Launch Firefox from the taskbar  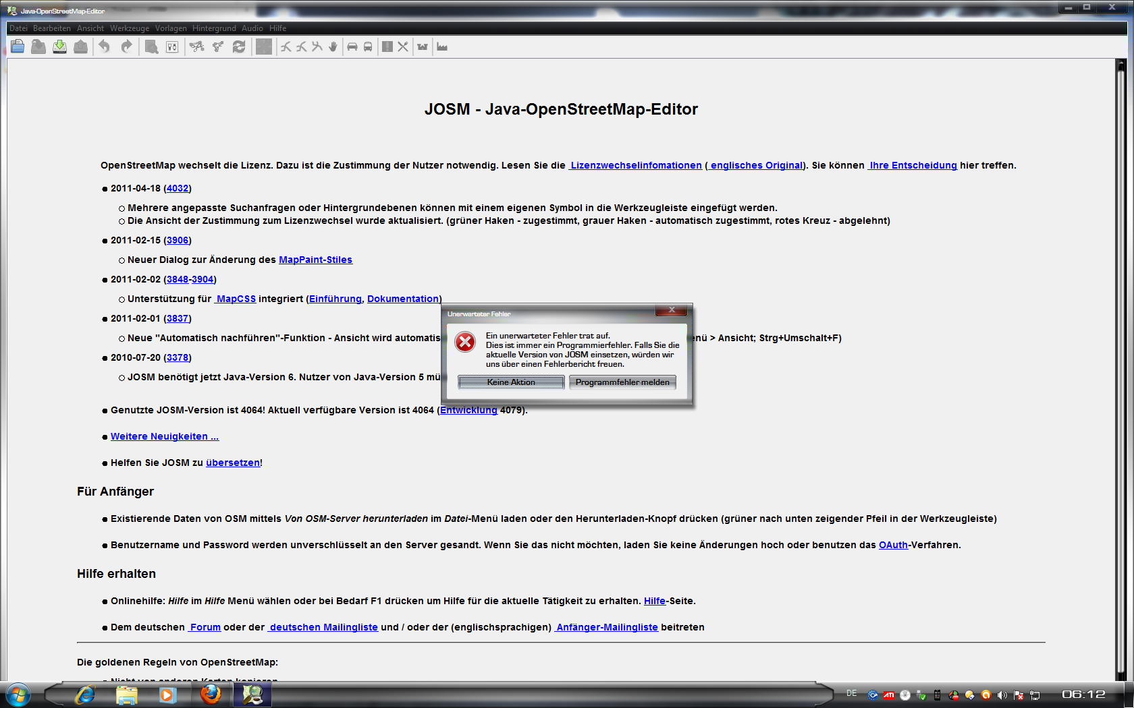click(x=211, y=694)
